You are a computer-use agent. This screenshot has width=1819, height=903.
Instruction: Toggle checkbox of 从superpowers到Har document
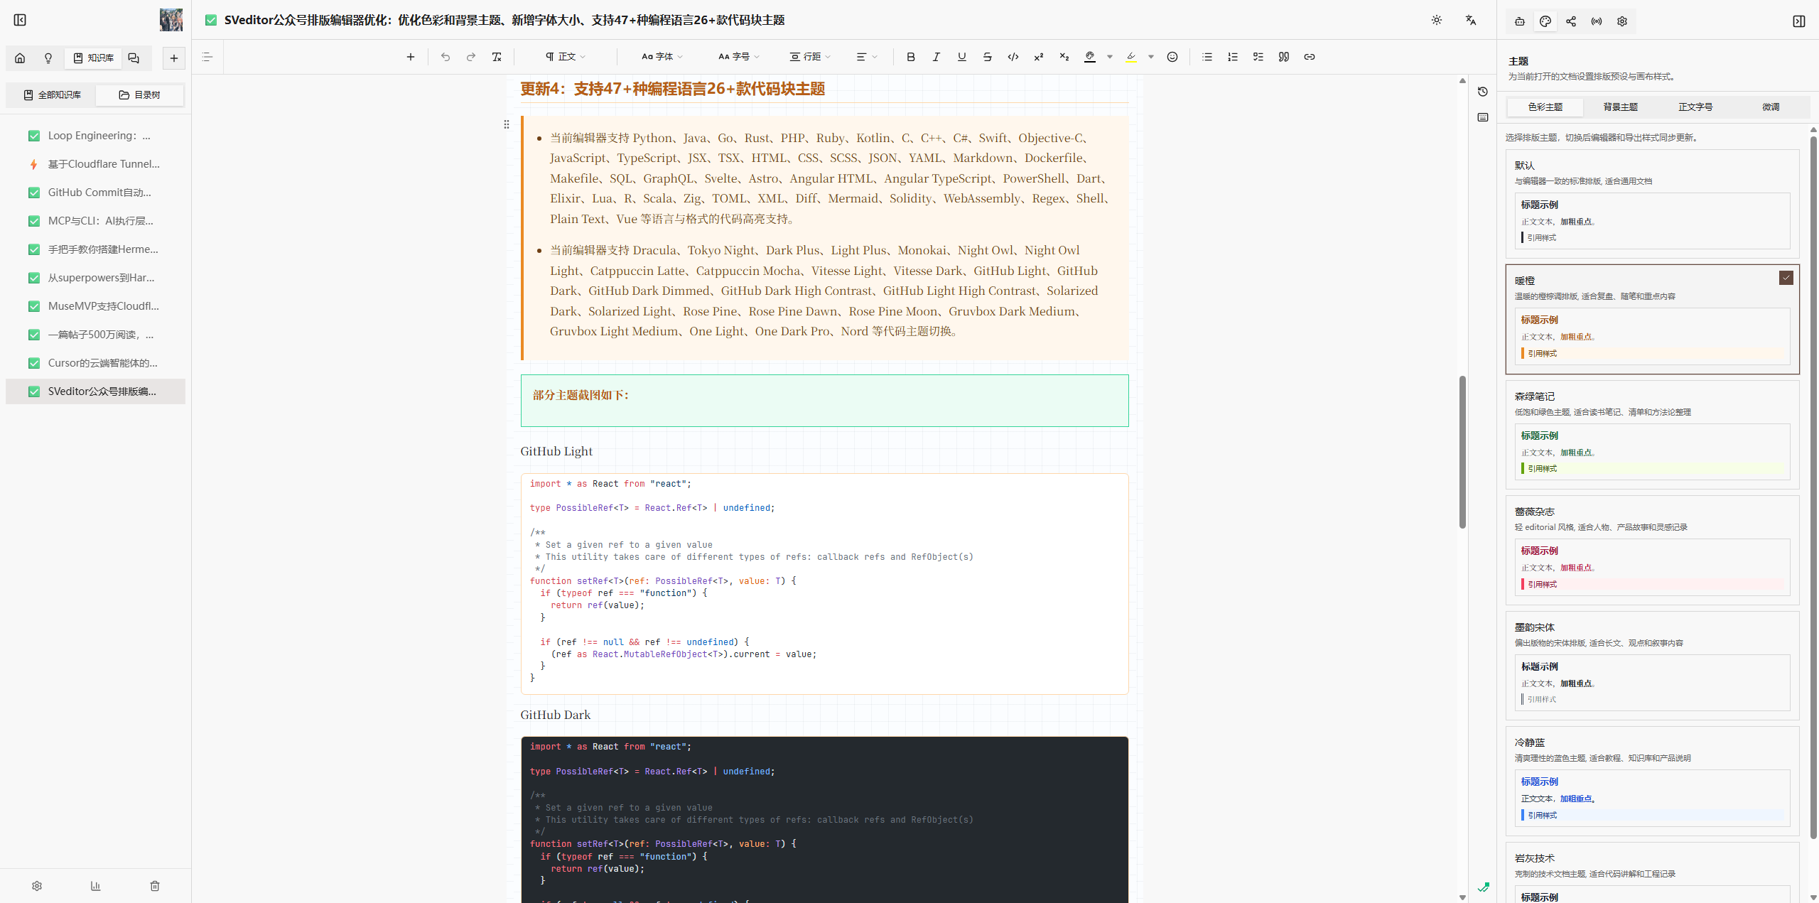pos(34,278)
